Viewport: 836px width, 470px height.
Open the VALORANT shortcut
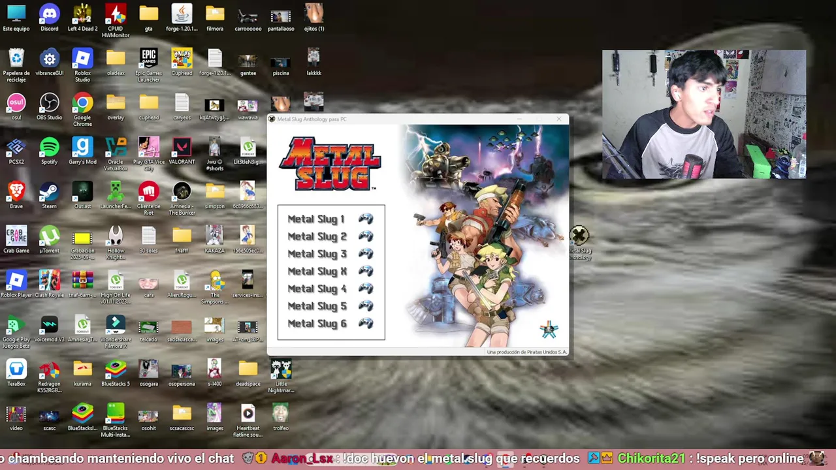[182, 151]
